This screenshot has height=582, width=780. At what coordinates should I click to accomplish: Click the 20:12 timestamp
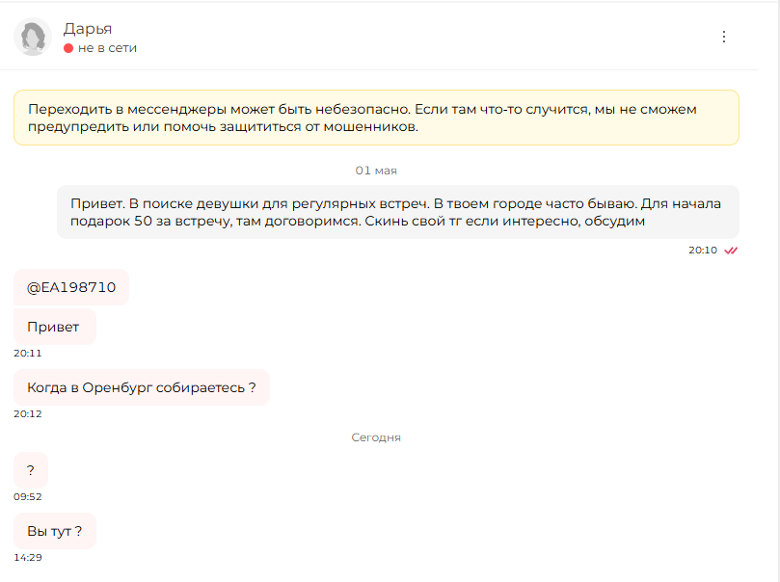28,414
